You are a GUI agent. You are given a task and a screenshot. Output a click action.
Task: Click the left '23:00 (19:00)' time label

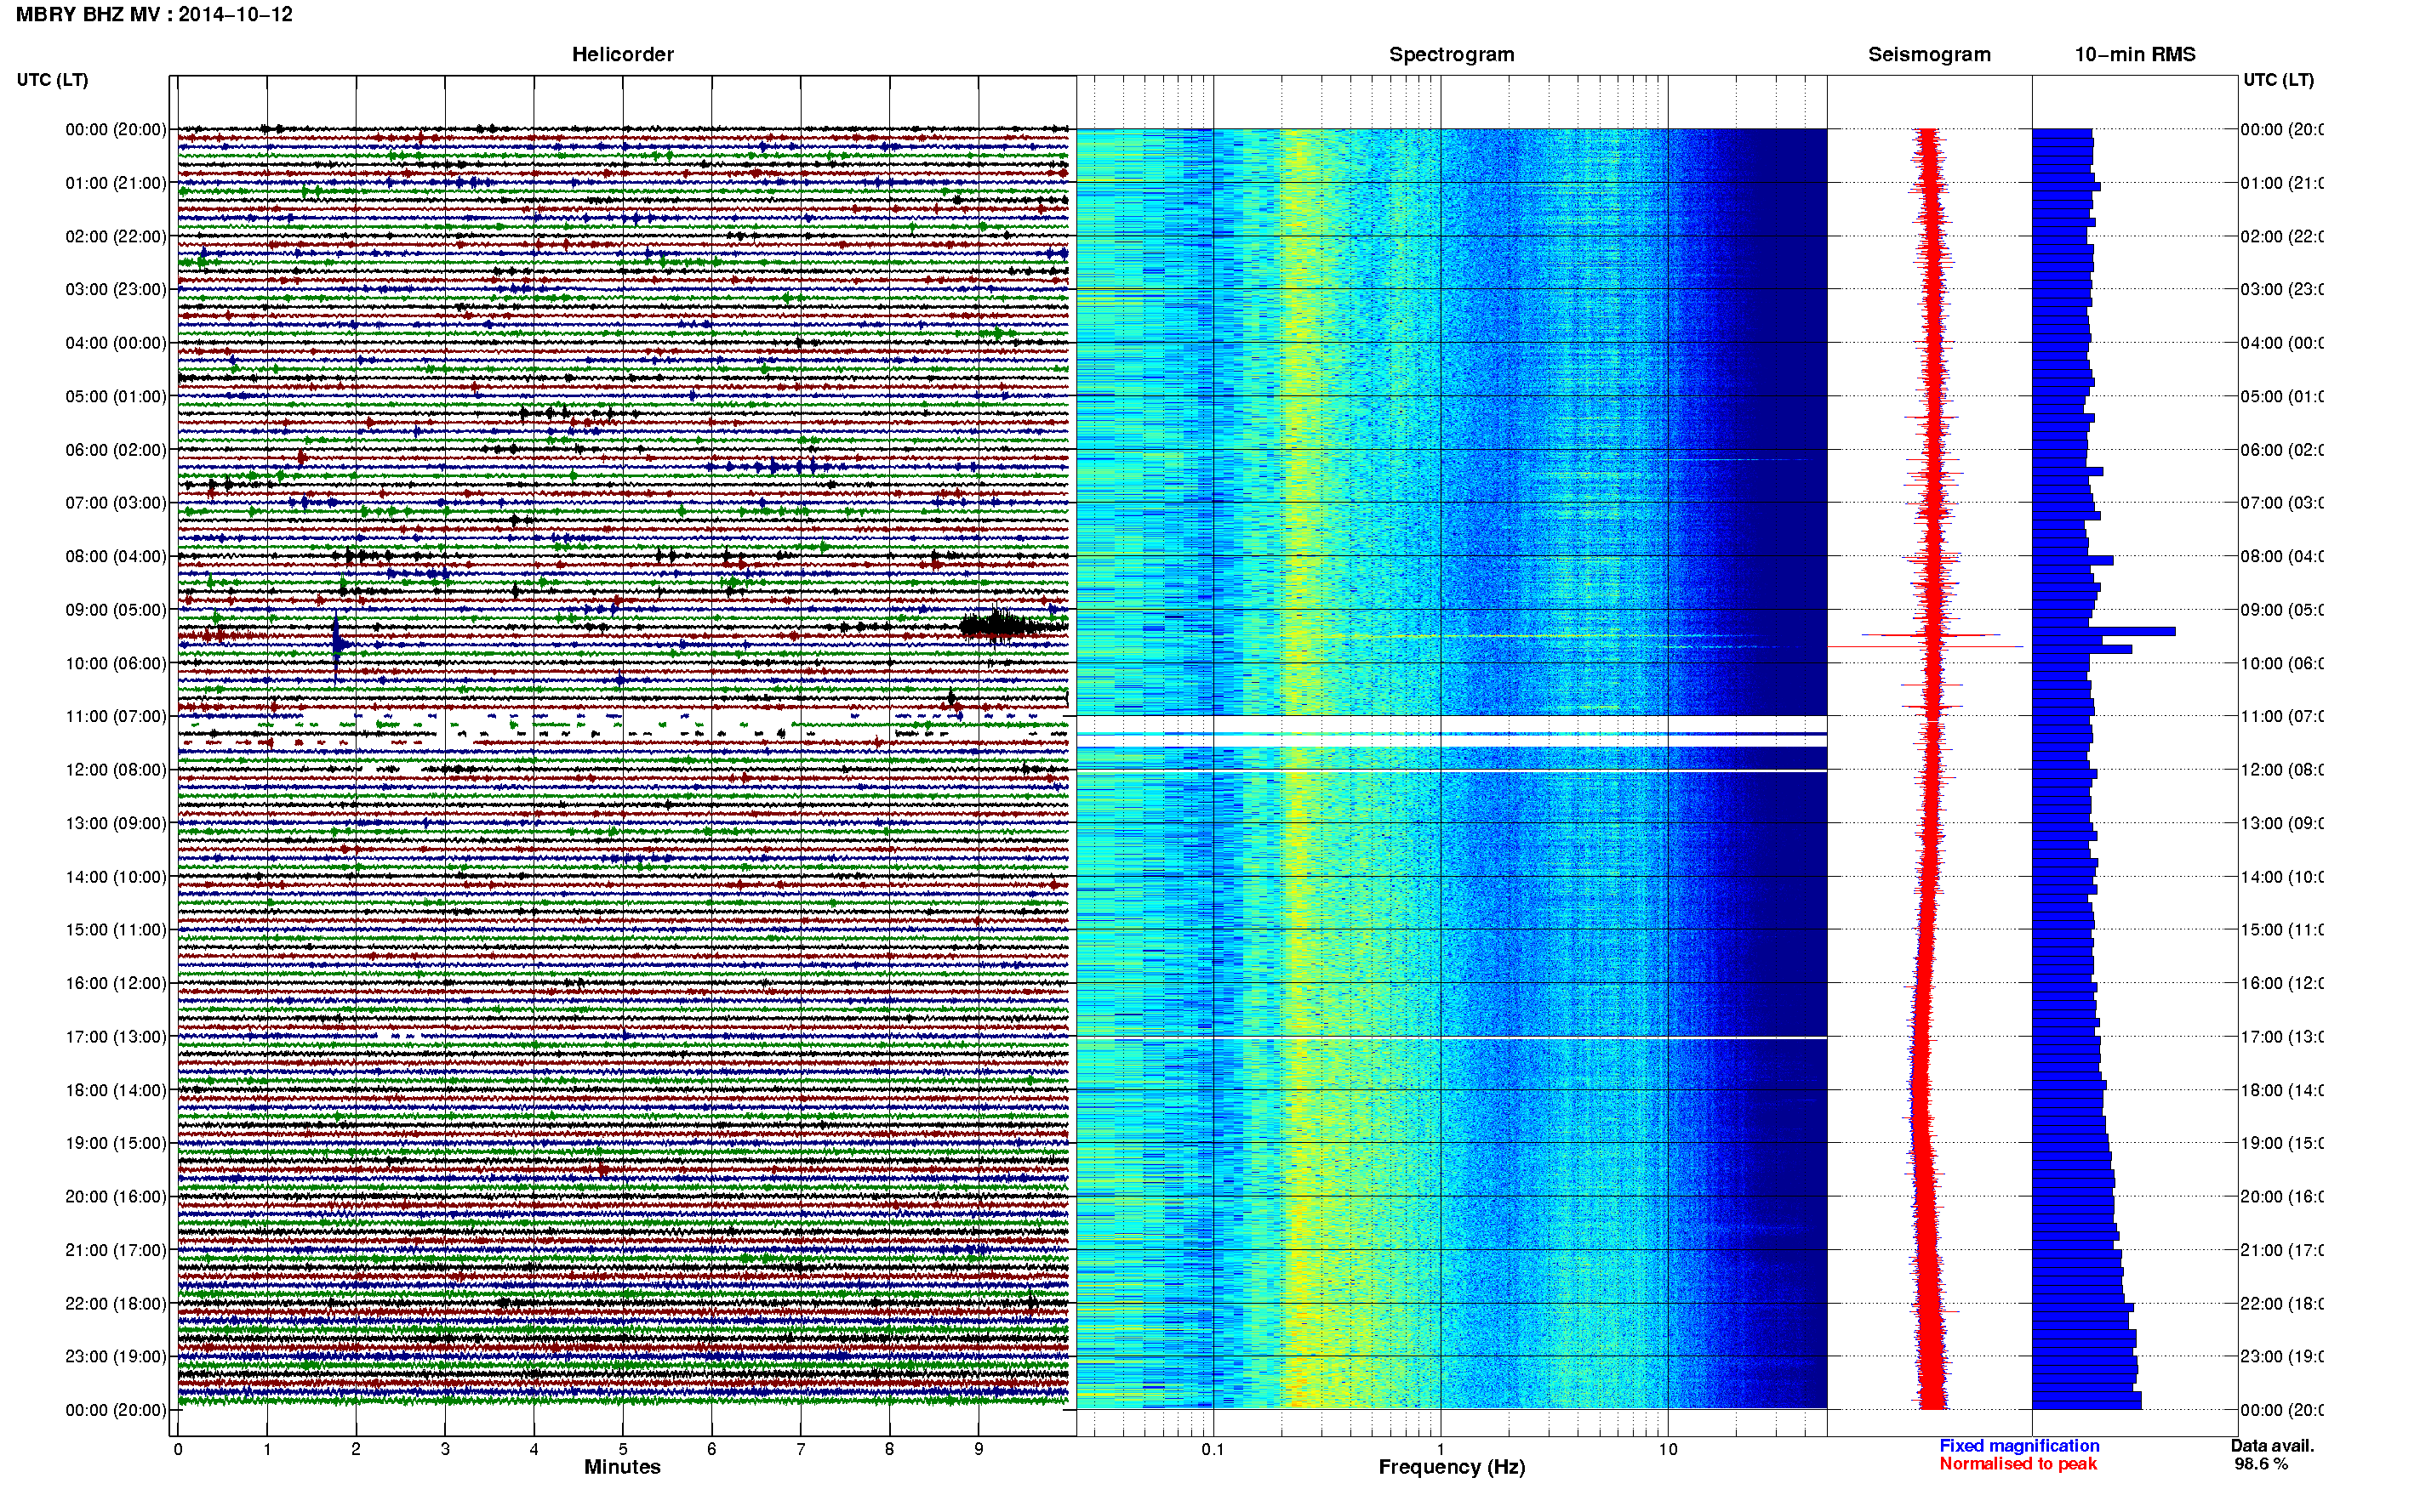pyautogui.click(x=116, y=1357)
